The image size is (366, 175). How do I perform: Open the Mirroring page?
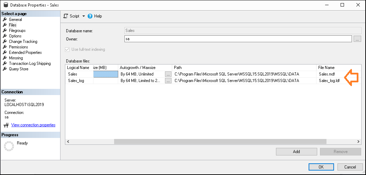click(x=16, y=58)
